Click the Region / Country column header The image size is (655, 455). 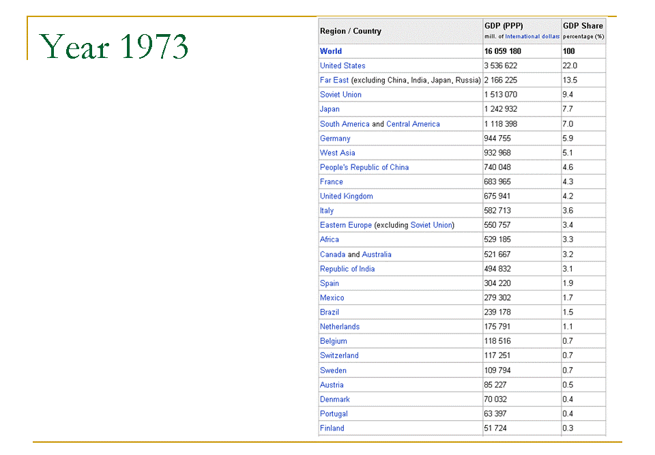tap(351, 31)
